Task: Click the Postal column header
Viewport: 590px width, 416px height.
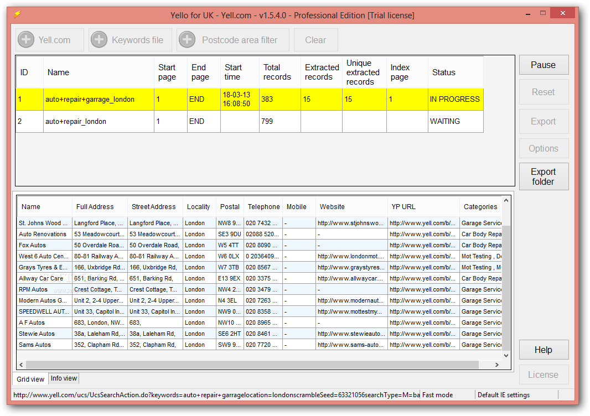Action: tap(230, 207)
